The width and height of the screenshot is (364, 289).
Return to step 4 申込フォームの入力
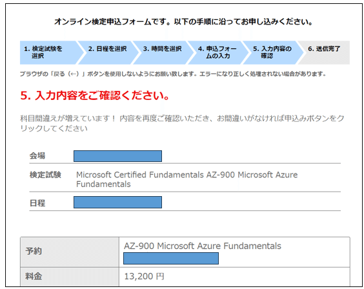coord(217,53)
